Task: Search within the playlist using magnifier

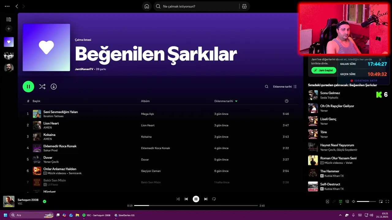Action: click(x=266, y=86)
